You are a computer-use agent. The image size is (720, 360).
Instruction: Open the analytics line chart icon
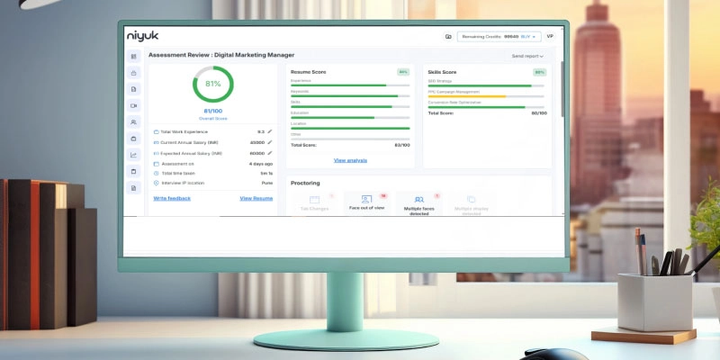click(133, 155)
